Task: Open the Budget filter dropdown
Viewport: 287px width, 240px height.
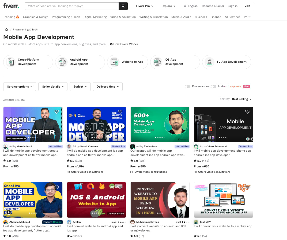Action: point(80,86)
